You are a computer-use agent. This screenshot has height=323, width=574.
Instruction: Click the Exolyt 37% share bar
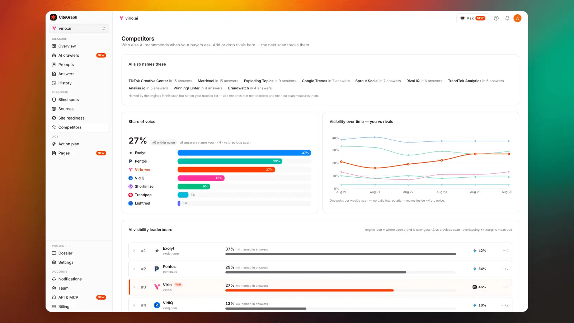pyautogui.click(x=244, y=153)
